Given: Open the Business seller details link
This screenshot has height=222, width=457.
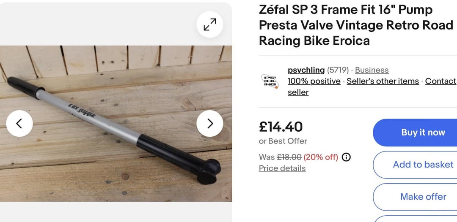Looking at the screenshot, I should (x=372, y=70).
